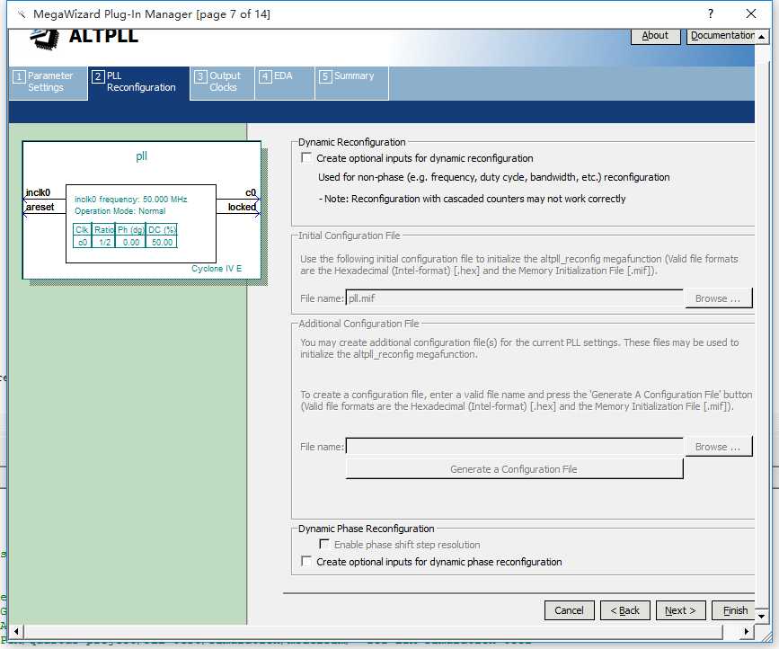
Task: Click the help question mark in title bar
Action: pos(711,13)
